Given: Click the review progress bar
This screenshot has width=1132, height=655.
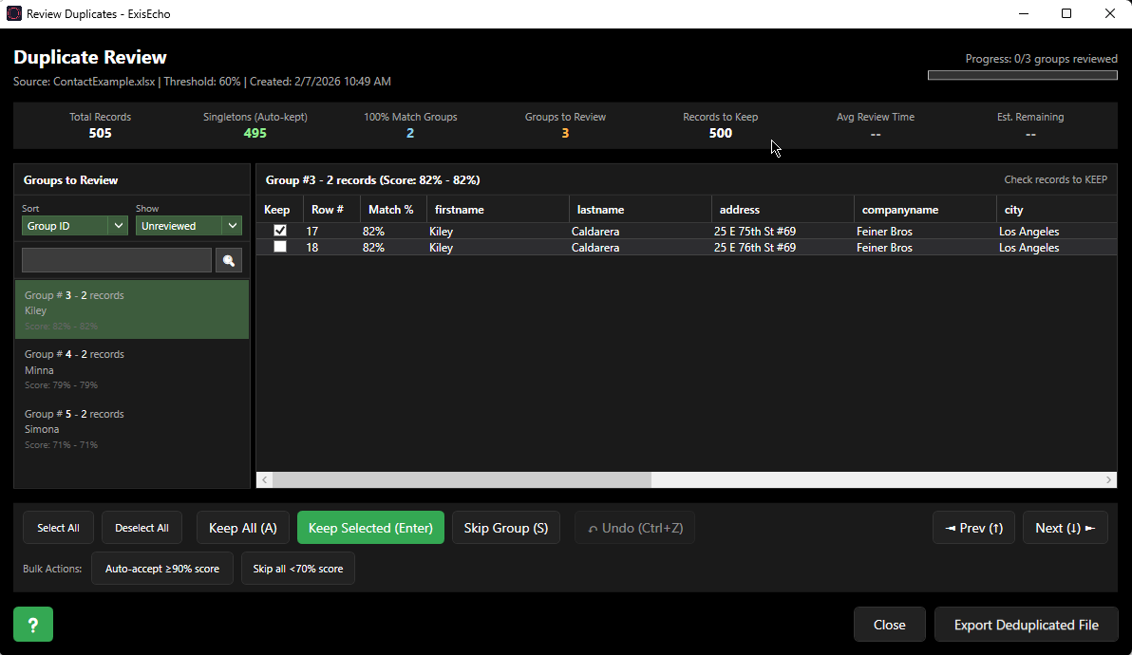Looking at the screenshot, I should pos(1022,74).
